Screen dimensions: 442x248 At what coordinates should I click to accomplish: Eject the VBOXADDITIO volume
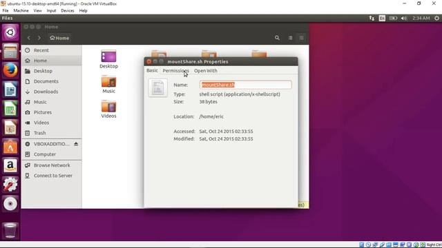[76, 144]
